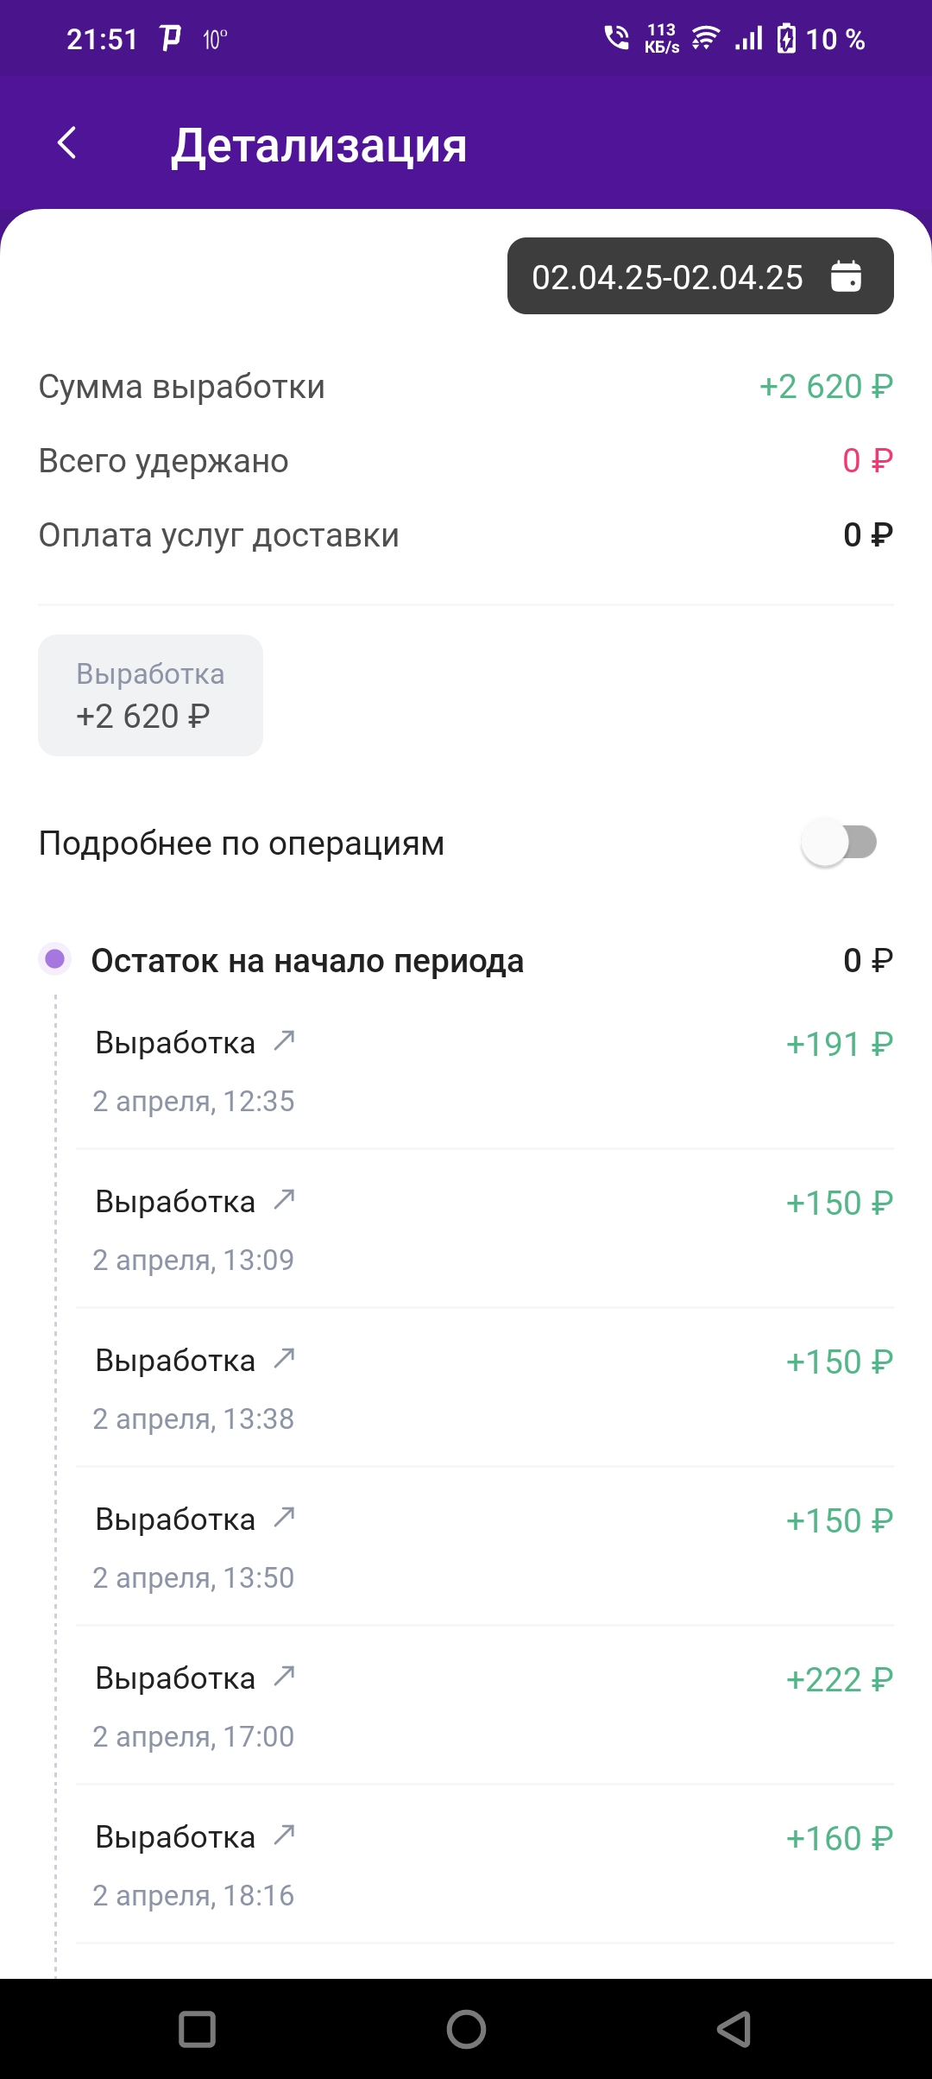This screenshot has height=2079, width=932.
Task: Tap the Всего удержано summary row
Action: coord(466,461)
